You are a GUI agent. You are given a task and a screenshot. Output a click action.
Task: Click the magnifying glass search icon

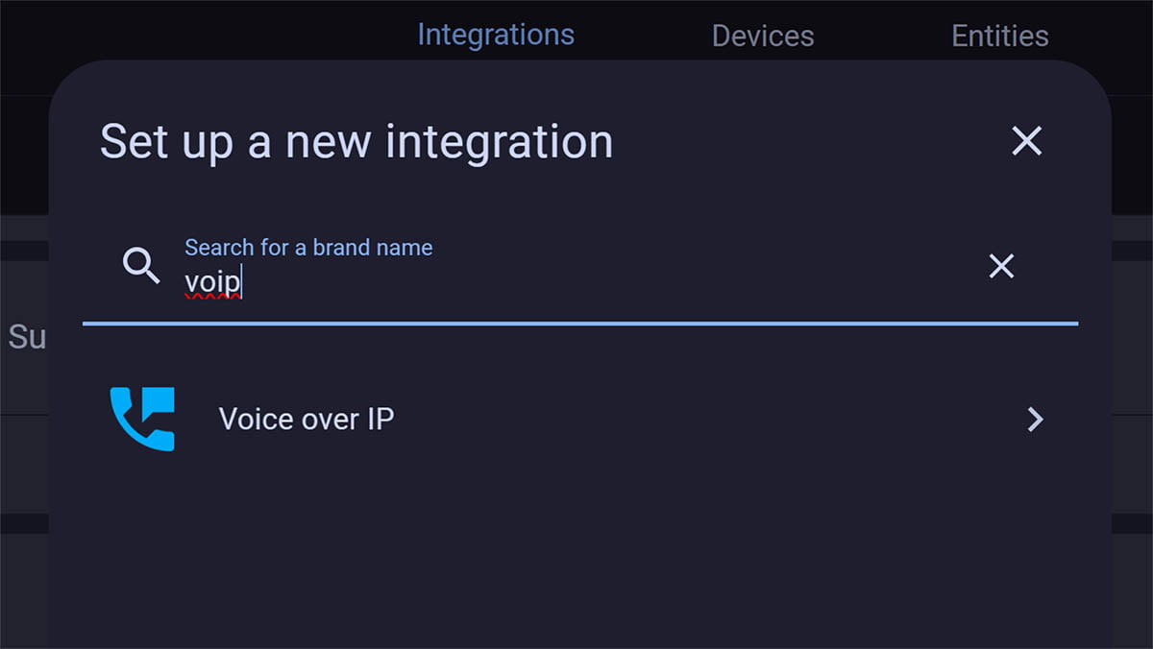click(x=141, y=266)
